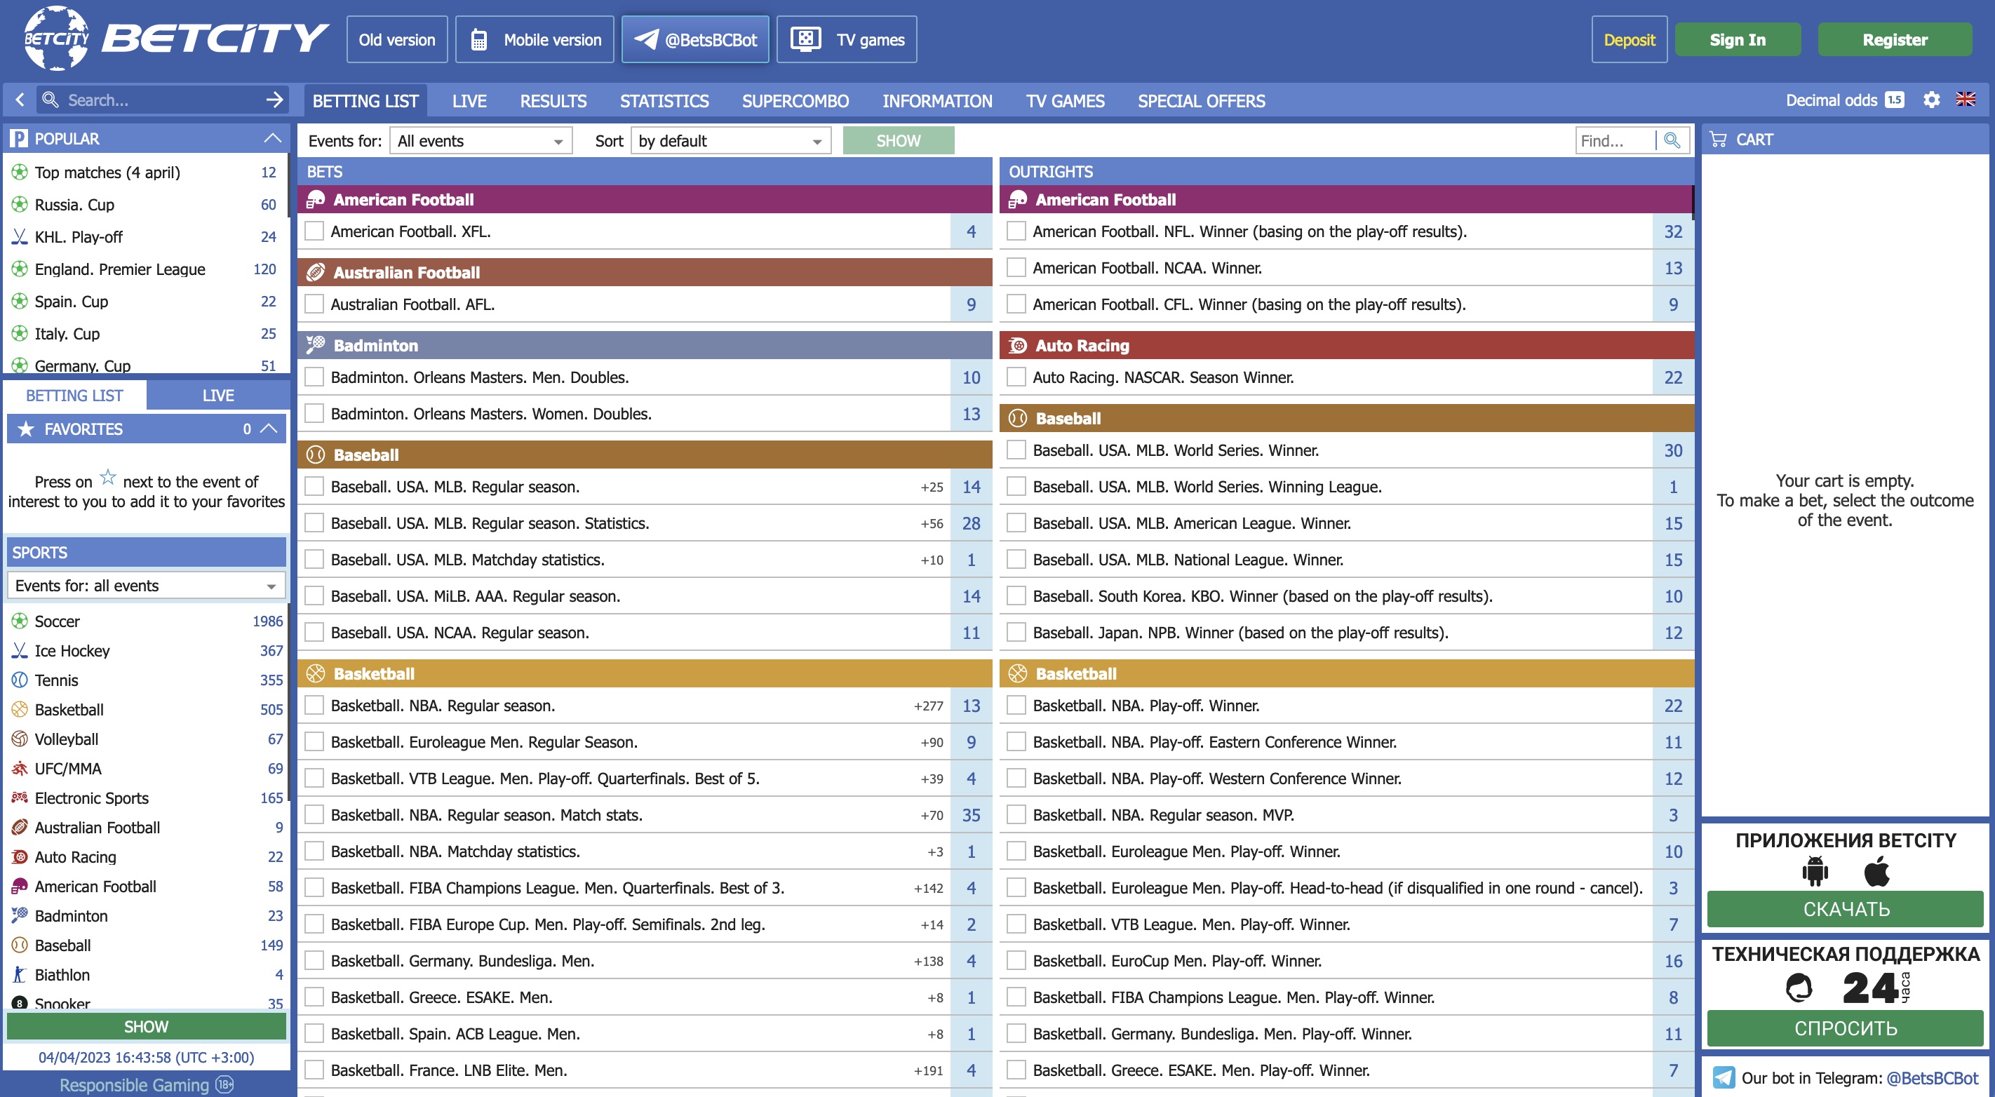Click the Telegram icon near bot link

(x=1723, y=1077)
